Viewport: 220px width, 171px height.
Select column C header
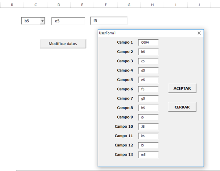[x=36, y=5]
